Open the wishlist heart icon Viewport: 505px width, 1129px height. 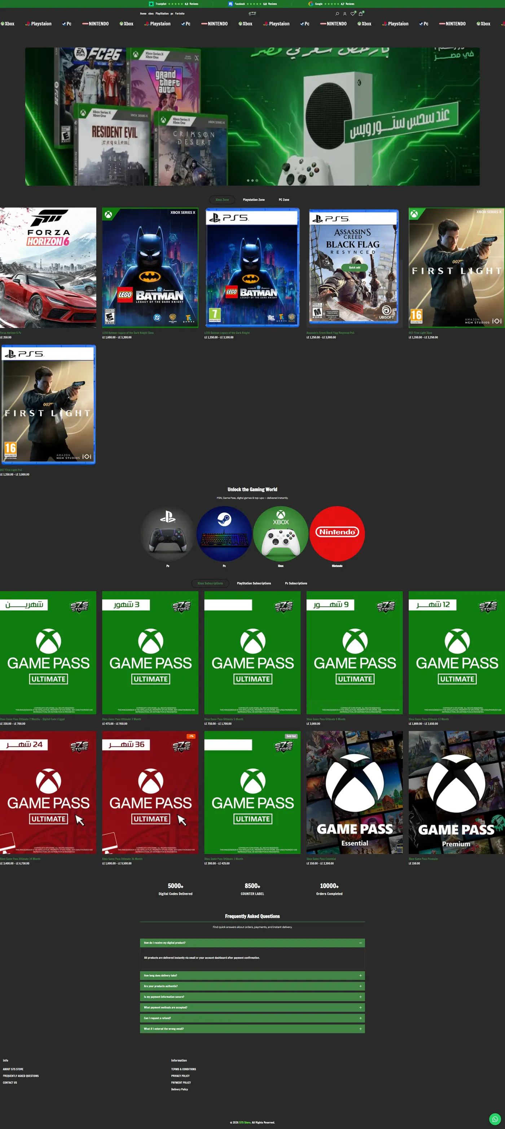pyautogui.click(x=352, y=14)
